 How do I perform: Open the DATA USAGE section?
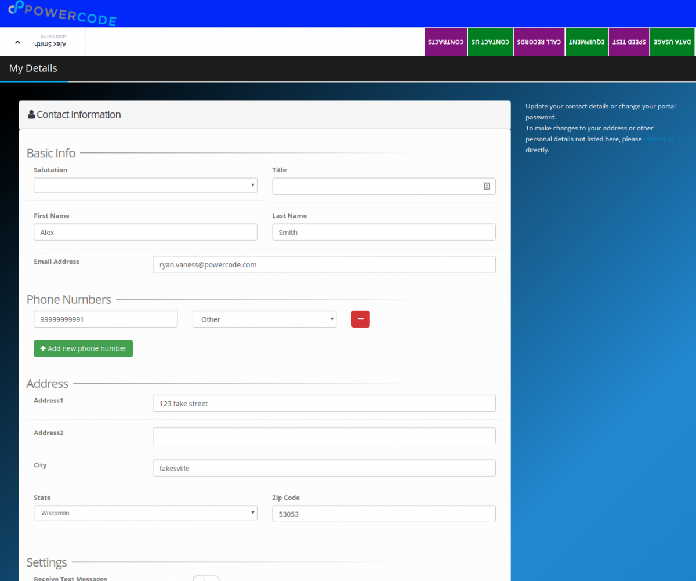pos(672,41)
